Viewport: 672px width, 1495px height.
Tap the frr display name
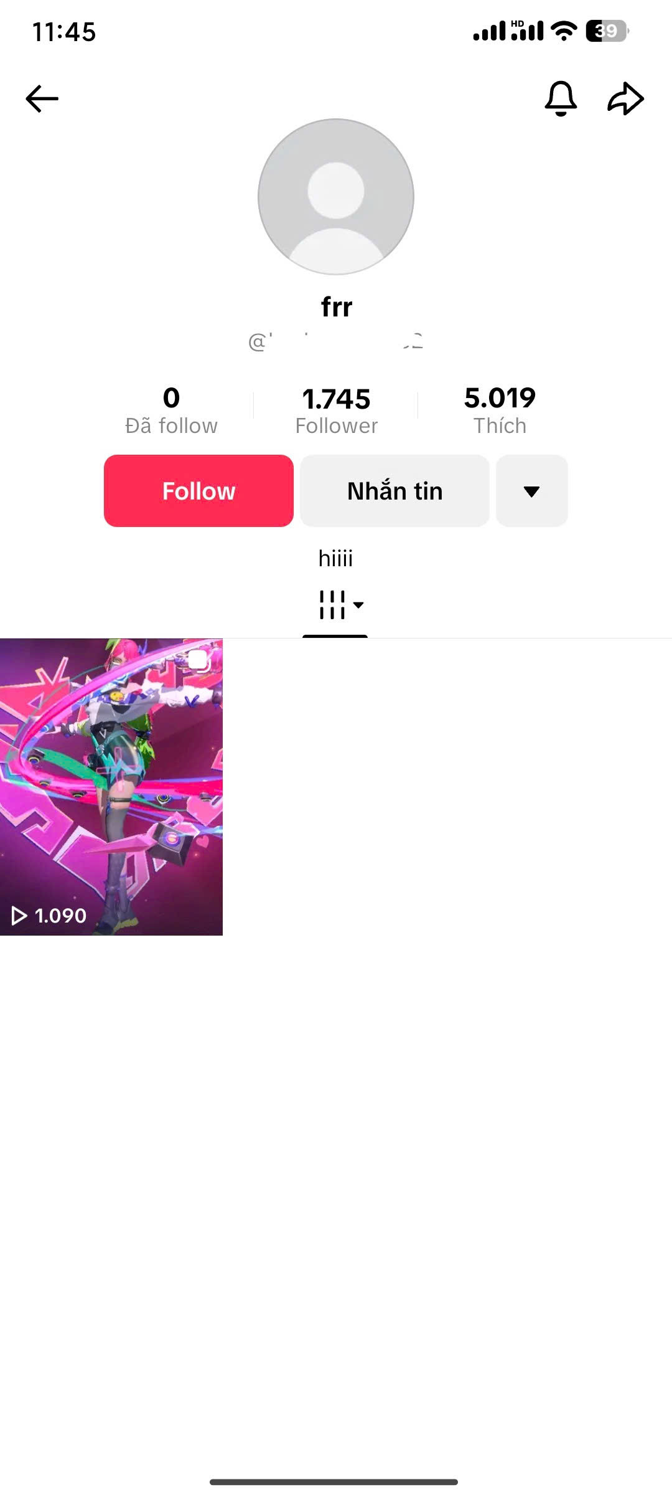336,306
